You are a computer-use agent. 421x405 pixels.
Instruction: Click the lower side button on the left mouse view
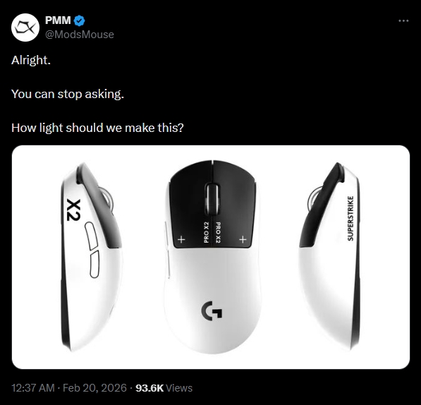[94, 264]
